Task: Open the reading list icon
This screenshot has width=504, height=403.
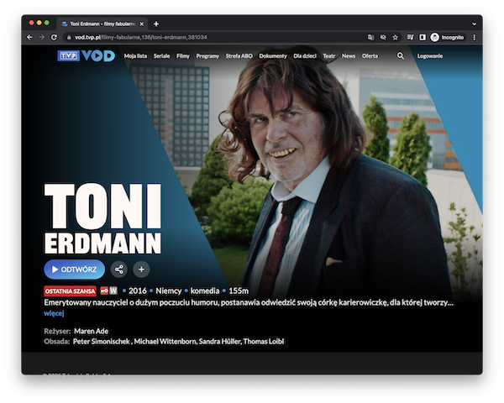Action: 410,38
